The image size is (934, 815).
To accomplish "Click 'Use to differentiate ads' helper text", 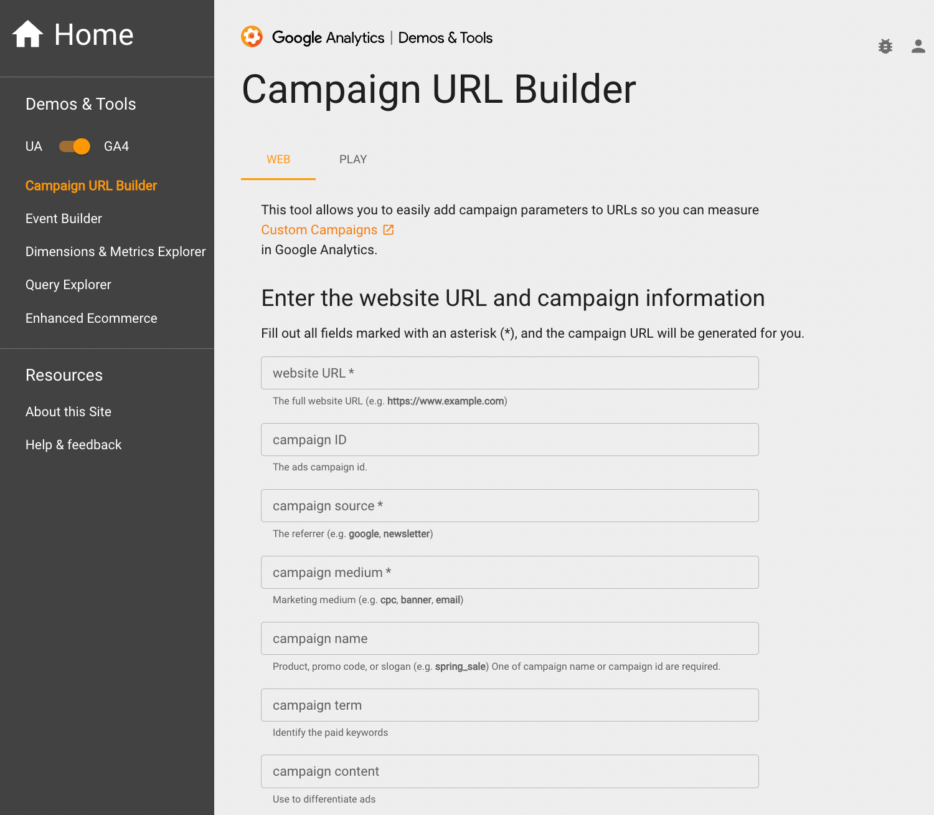I will click(x=324, y=799).
